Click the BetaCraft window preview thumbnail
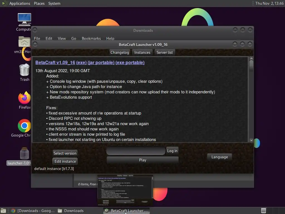This screenshot has width=285, height=214. click(125, 190)
